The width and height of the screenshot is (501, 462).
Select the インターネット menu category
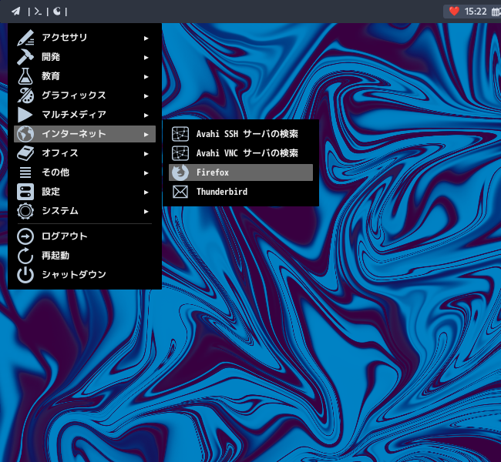tap(85, 134)
